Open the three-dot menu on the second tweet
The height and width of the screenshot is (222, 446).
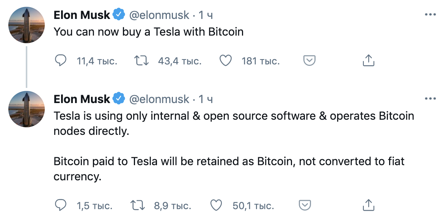(x=430, y=98)
